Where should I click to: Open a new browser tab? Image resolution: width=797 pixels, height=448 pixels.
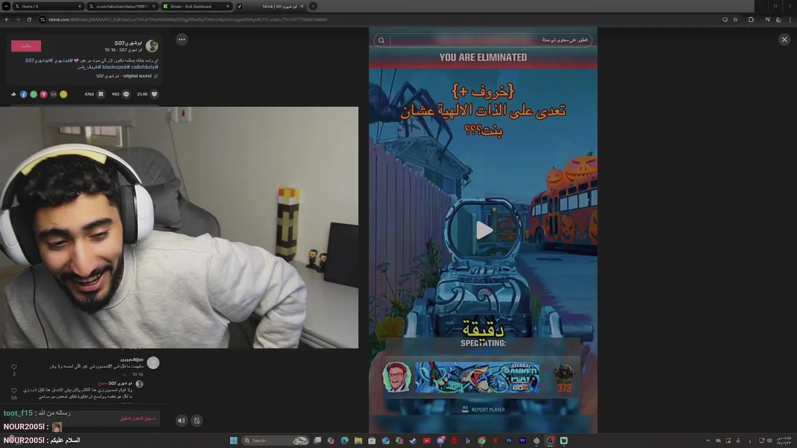point(313,6)
